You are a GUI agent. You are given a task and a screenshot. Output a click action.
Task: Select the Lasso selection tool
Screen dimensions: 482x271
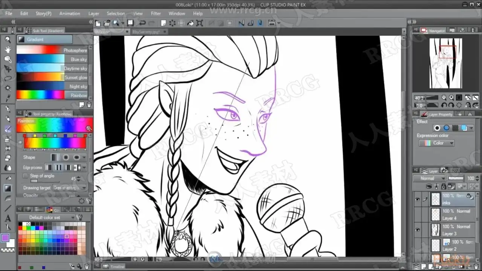coord(8,79)
